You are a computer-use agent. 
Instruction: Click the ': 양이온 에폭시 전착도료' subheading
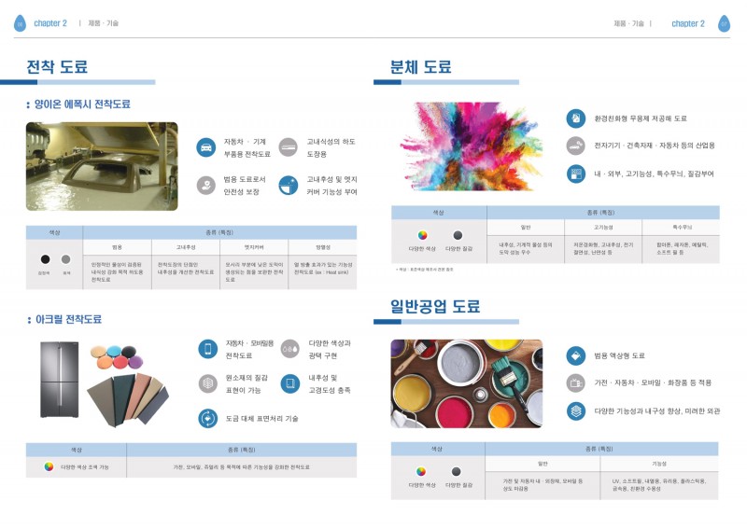point(78,104)
